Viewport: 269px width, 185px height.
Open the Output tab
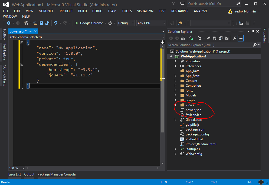point(29,174)
